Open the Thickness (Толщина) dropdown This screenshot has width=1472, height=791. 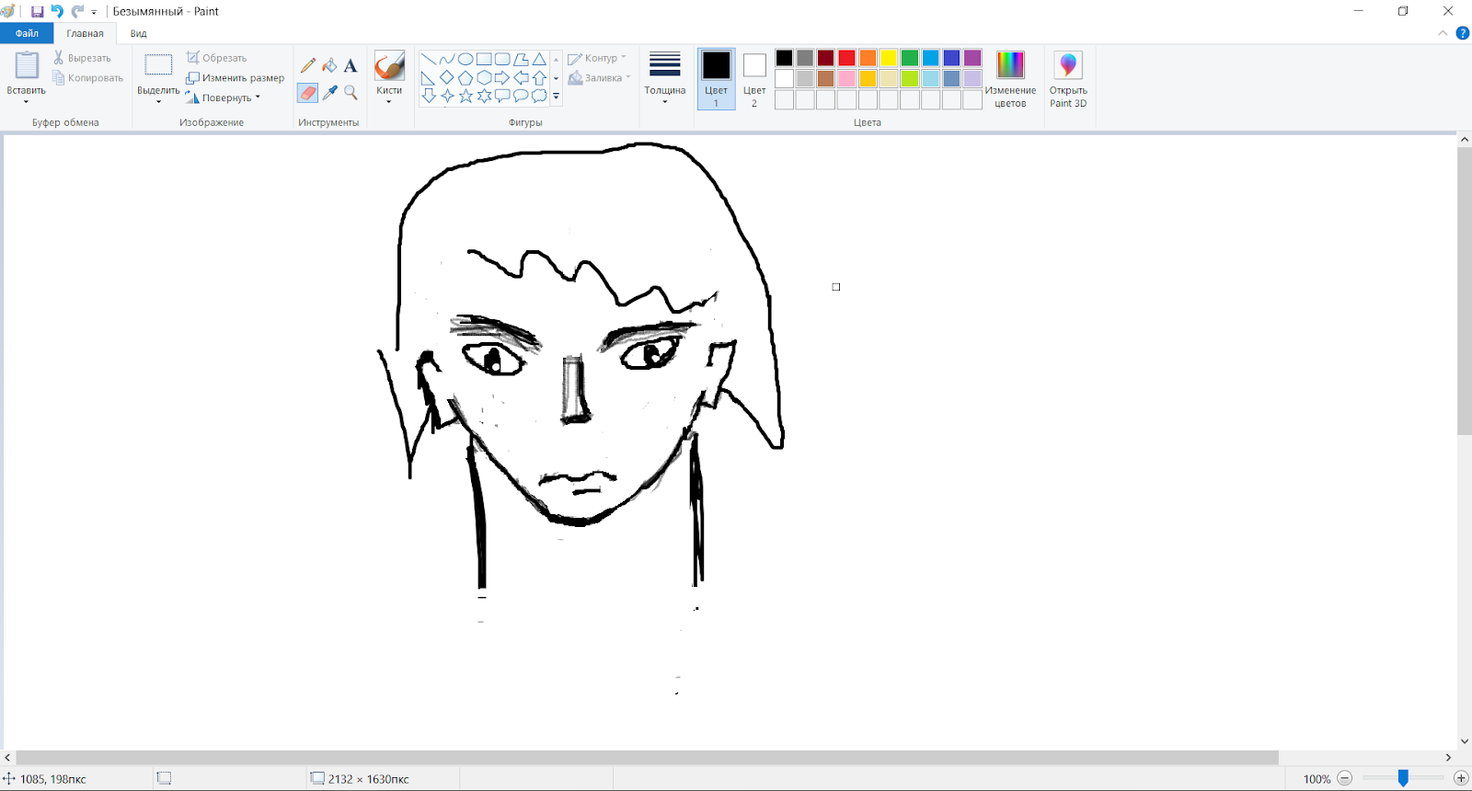[665, 79]
